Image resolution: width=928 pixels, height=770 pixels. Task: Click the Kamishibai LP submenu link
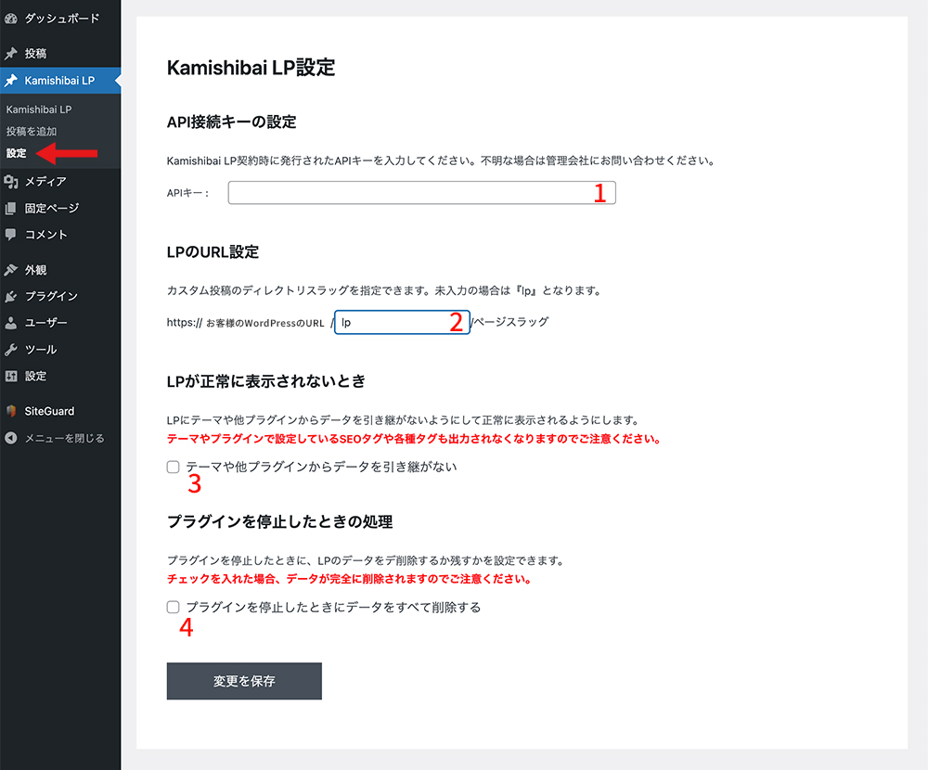[38, 109]
